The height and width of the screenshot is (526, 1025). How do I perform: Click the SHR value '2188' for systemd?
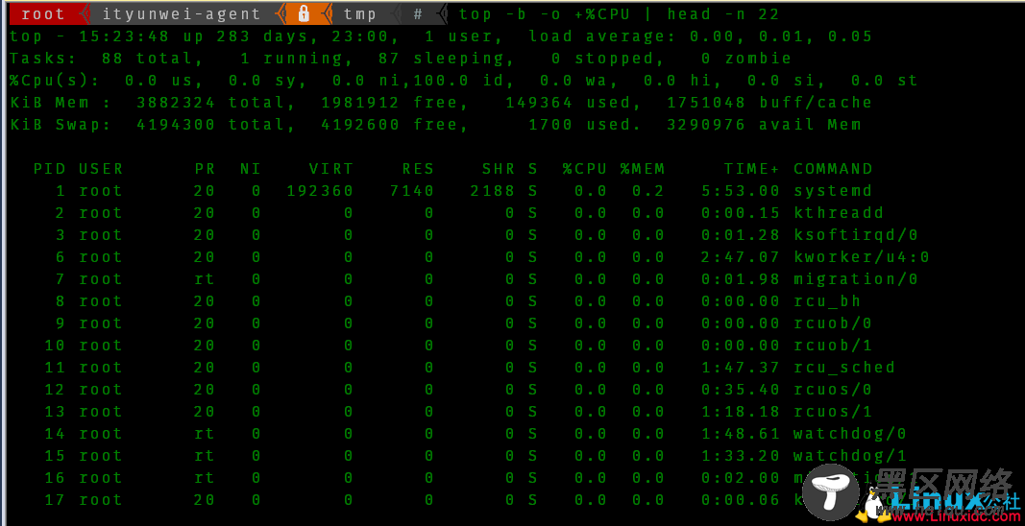[x=492, y=191]
